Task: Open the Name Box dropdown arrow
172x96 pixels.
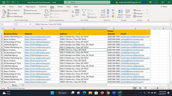Action: tap(13, 24)
